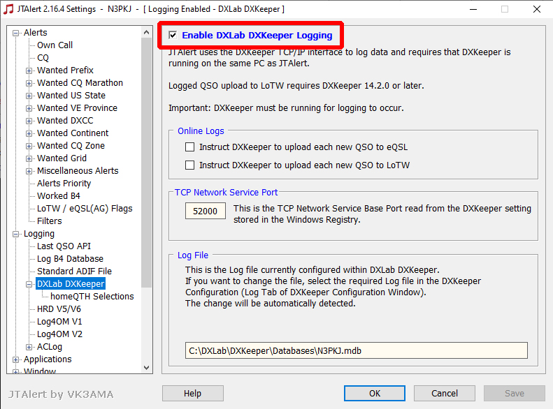The width and height of the screenshot is (553, 409).
Task: Collapse the Logging tree section
Action: 16,234
